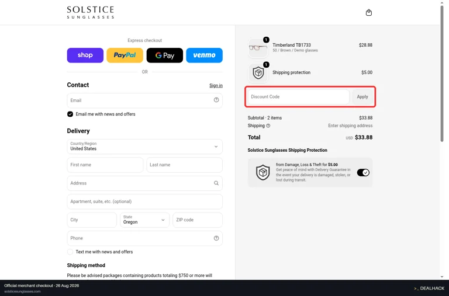Pay with Shop Pay express button
This screenshot has height=296, width=449.
85,55
